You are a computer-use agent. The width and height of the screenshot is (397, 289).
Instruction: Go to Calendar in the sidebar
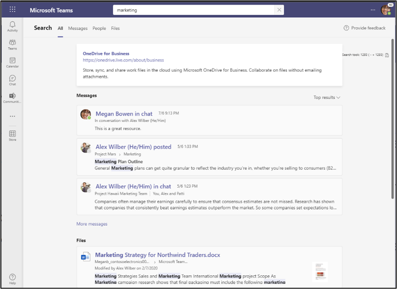pos(12,62)
